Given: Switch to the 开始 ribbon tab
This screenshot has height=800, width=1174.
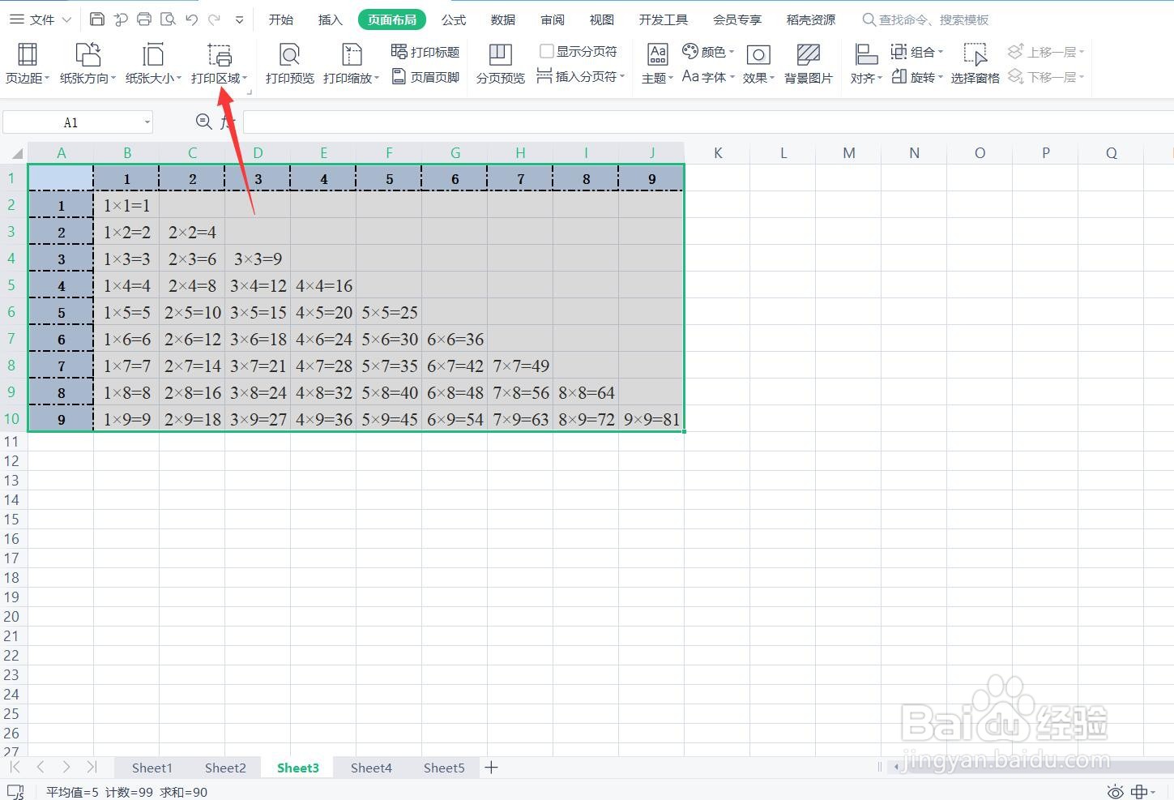Looking at the screenshot, I should tap(281, 19).
